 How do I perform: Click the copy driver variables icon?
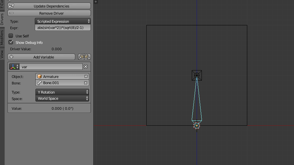pyautogui.click(x=81, y=57)
